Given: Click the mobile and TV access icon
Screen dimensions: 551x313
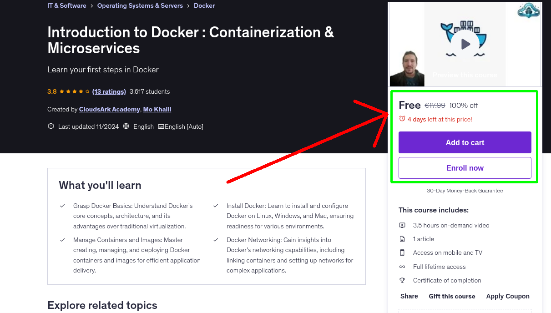Looking at the screenshot, I should click(402, 252).
